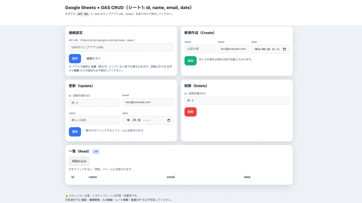Click the date column header in table

[x=247, y=177]
